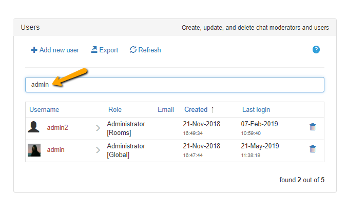
Task: Click the Refresh arrows icon
Action: 133,50
